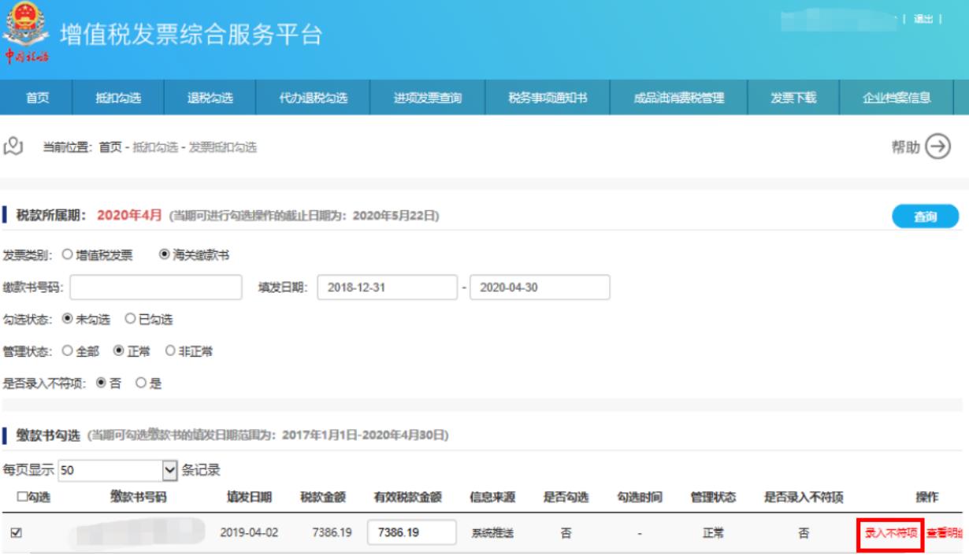Click the 缴款书号码 input field
Screen dimensions: 969x556
156,287
